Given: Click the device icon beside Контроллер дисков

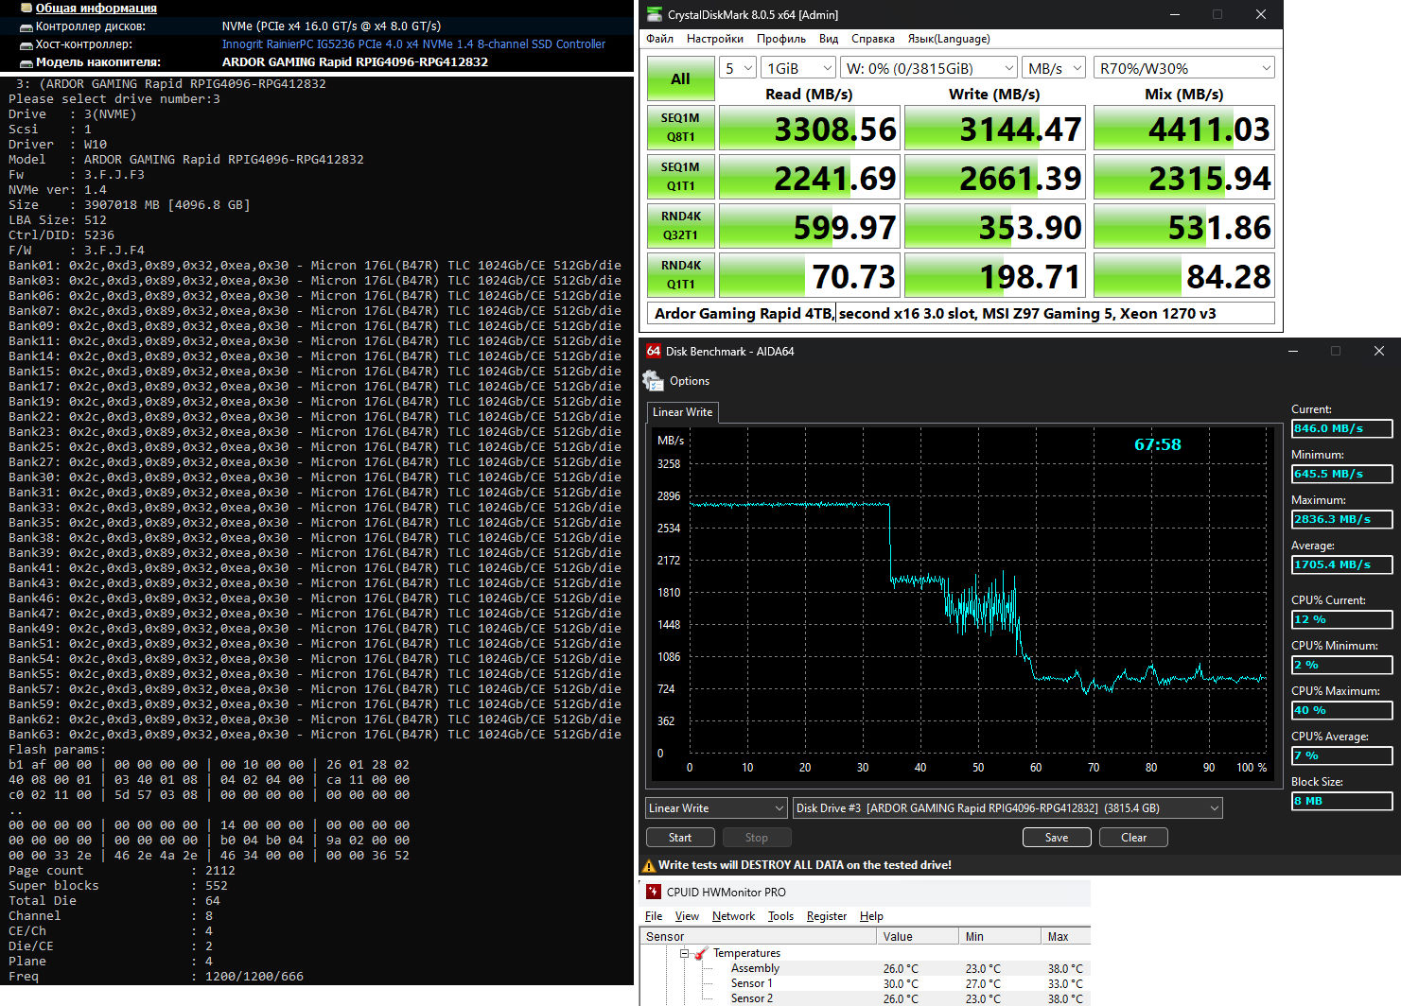Looking at the screenshot, I should pos(26,26).
